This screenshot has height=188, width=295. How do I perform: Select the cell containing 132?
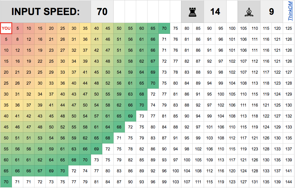[289, 116]
